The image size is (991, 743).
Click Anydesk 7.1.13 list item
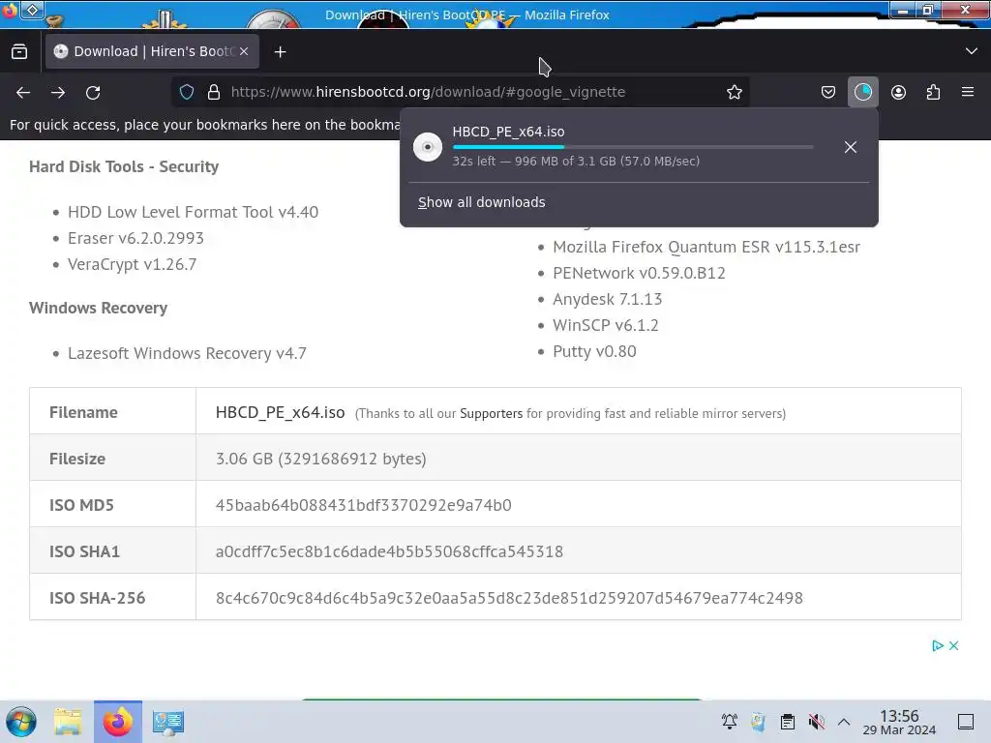click(x=608, y=299)
